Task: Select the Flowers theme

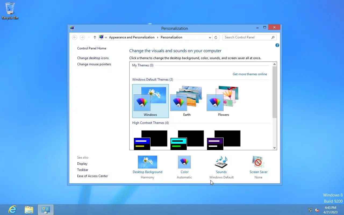Action: click(224, 101)
